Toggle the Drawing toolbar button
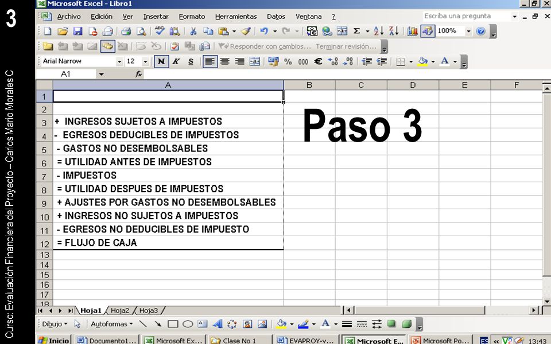 [x=427, y=31]
